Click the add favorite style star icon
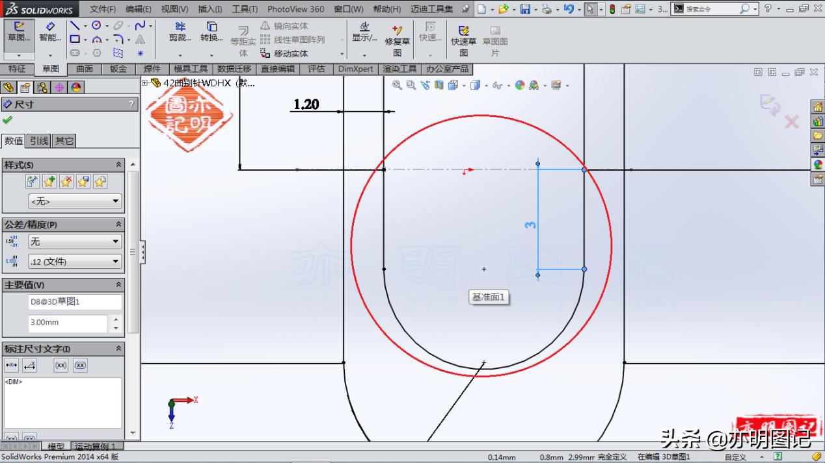This screenshot has height=463, width=825. coord(49,181)
